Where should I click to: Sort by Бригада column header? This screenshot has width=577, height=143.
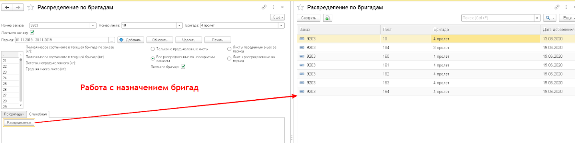coord(485,29)
